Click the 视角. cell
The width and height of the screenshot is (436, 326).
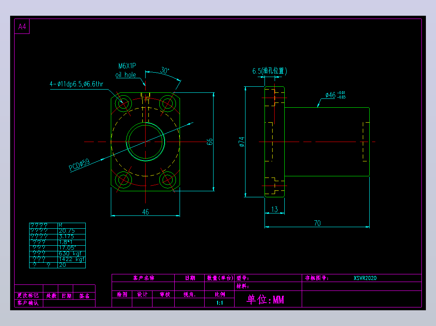(190, 295)
